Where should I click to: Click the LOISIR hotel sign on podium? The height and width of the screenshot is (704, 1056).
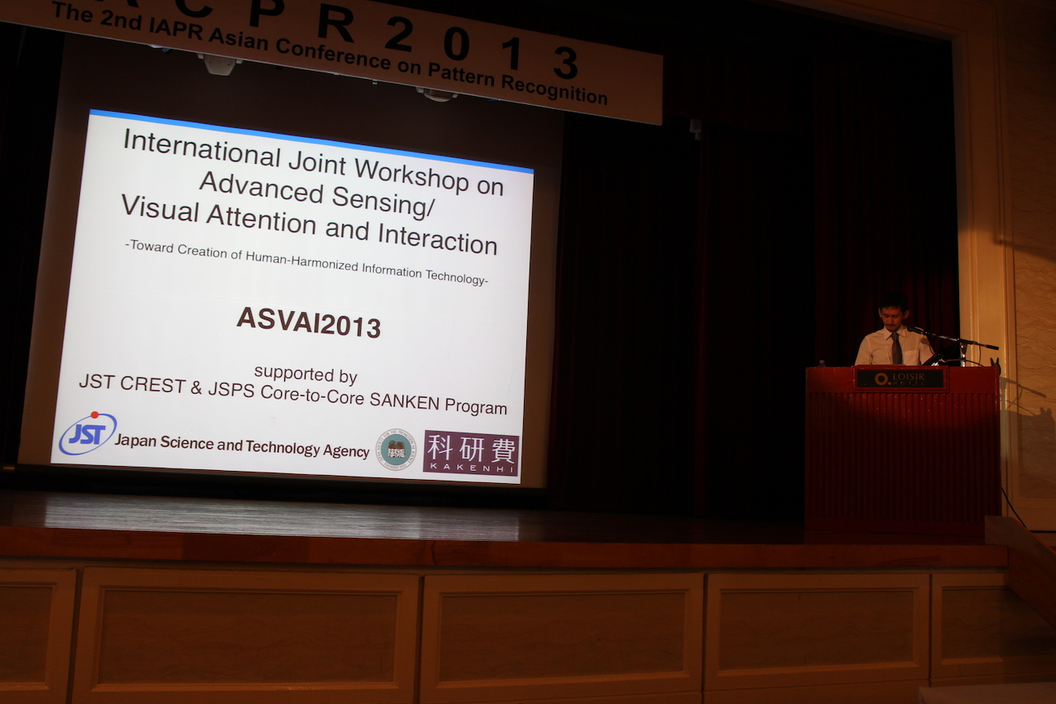click(900, 379)
